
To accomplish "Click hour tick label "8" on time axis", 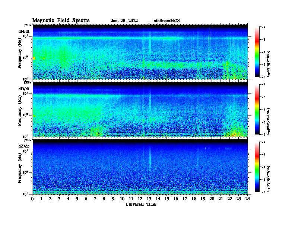I will click(x=104, y=199).
